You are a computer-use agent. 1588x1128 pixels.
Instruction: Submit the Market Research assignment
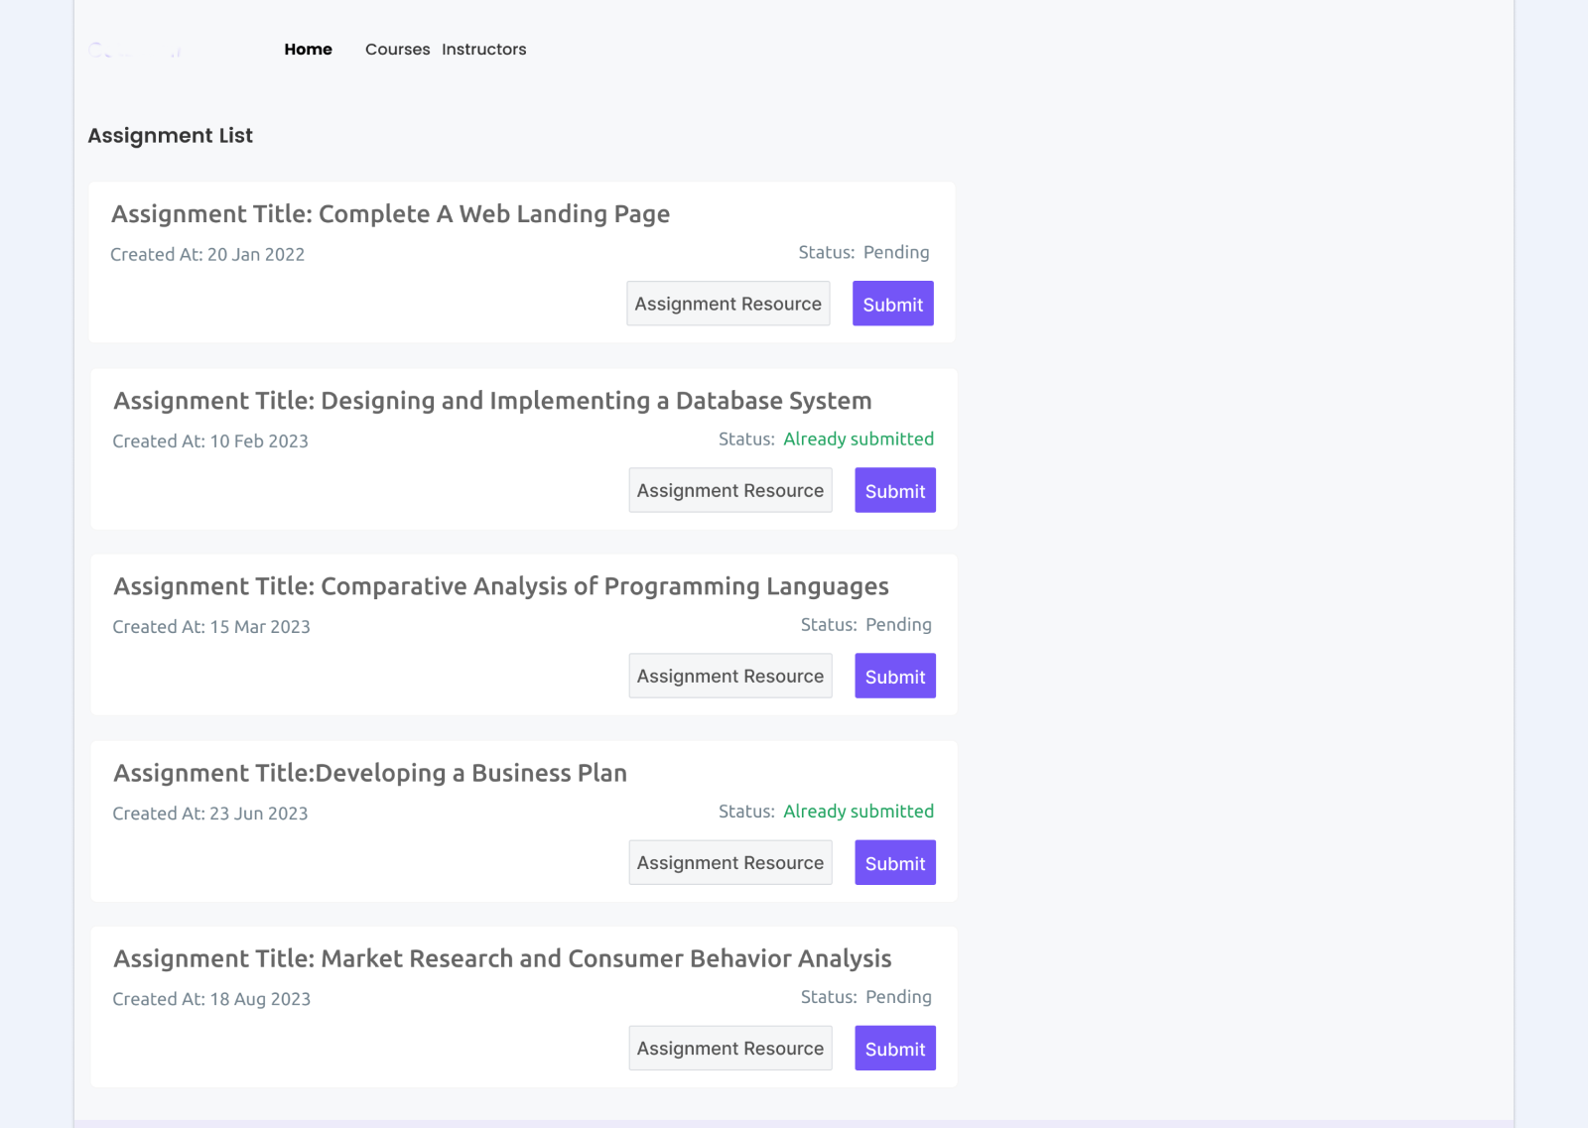(x=894, y=1048)
